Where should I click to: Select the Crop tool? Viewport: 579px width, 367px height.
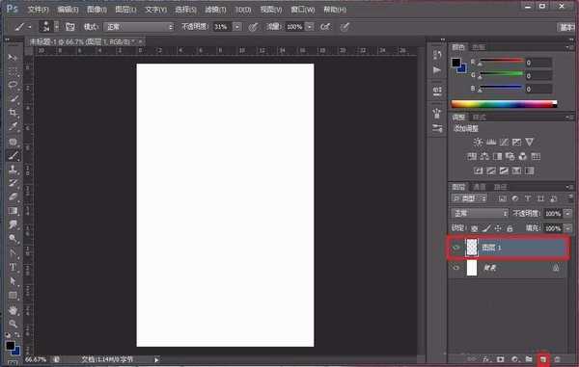(13, 113)
